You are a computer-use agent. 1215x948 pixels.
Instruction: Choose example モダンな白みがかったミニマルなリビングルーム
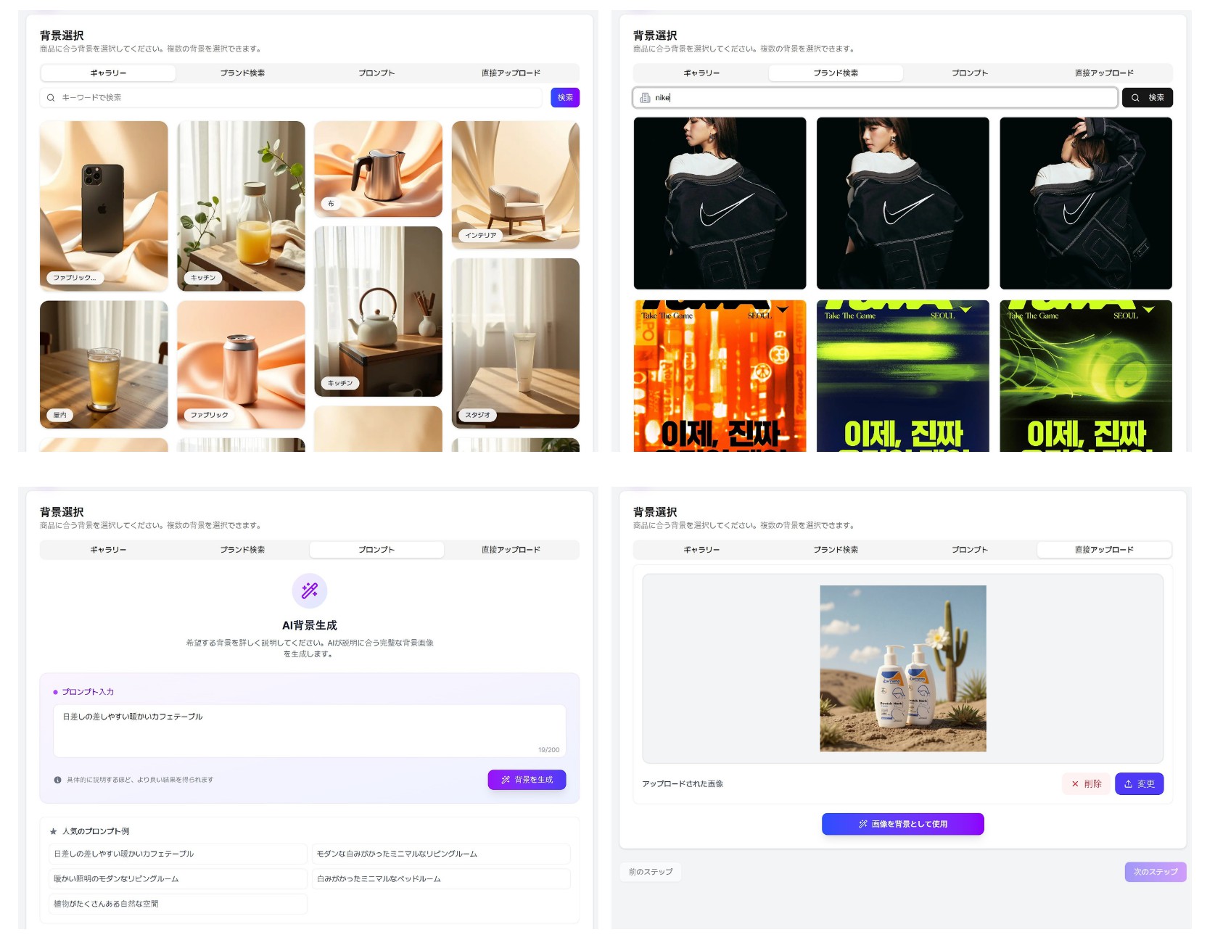point(441,854)
